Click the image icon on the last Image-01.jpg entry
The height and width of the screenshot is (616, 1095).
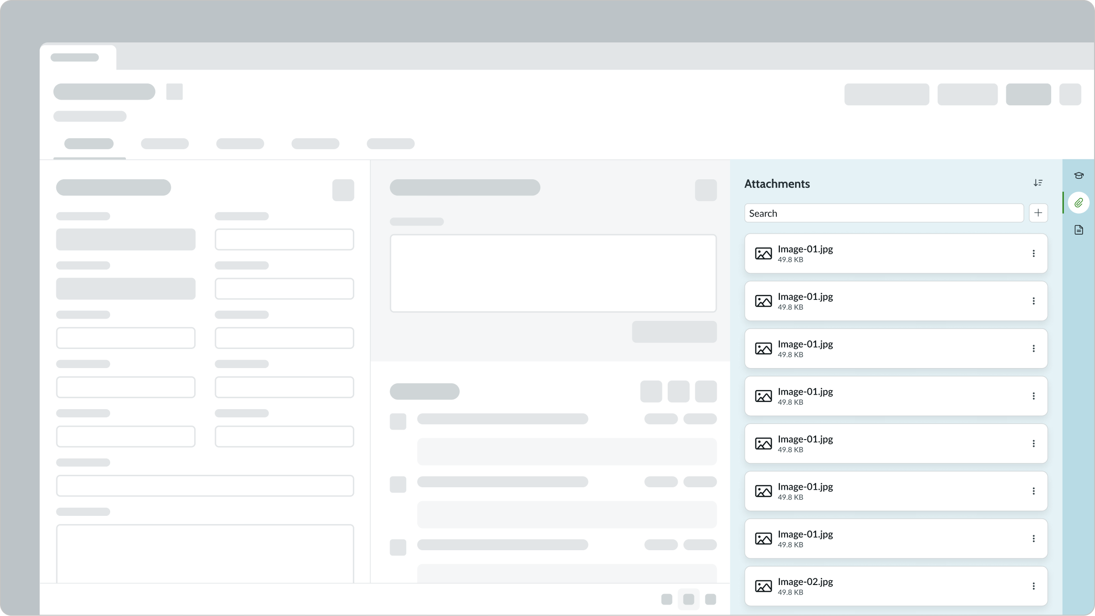(x=764, y=539)
